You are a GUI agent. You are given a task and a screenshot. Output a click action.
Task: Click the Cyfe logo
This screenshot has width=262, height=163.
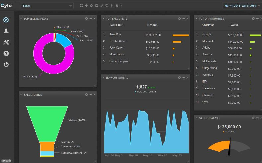point(6,5)
